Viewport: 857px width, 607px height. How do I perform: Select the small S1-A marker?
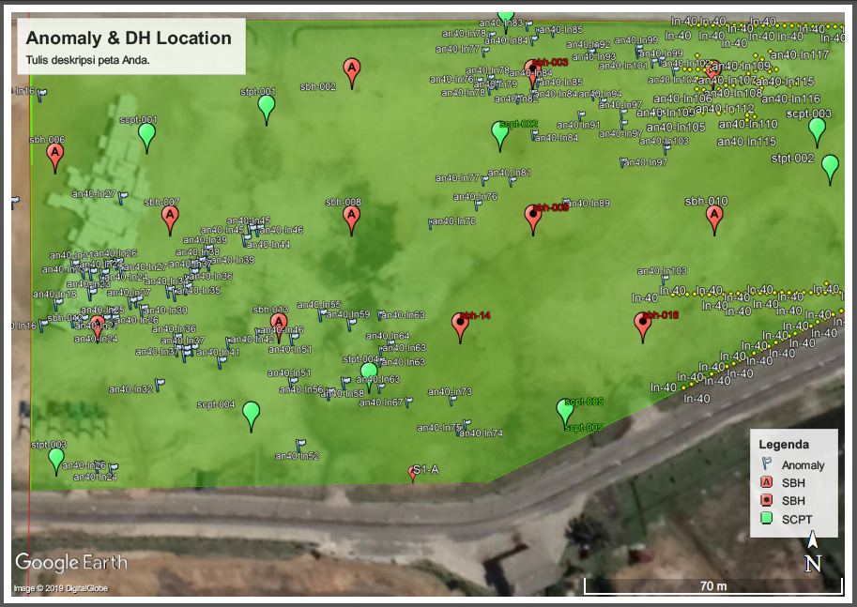click(413, 473)
